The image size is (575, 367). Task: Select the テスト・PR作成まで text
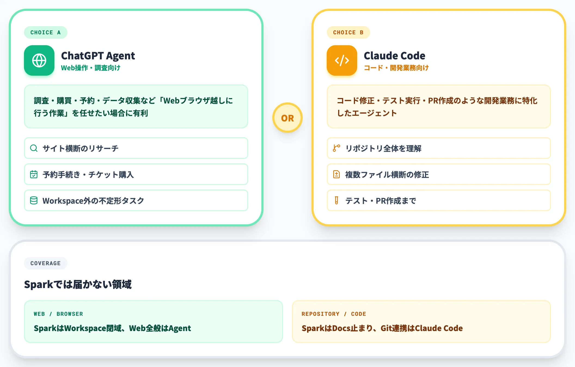click(x=381, y=201)
